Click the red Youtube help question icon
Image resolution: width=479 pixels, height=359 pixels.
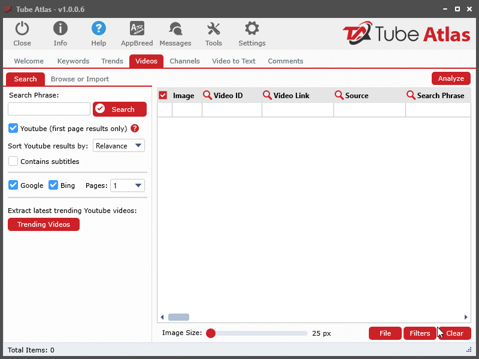[x=135, y=128]
